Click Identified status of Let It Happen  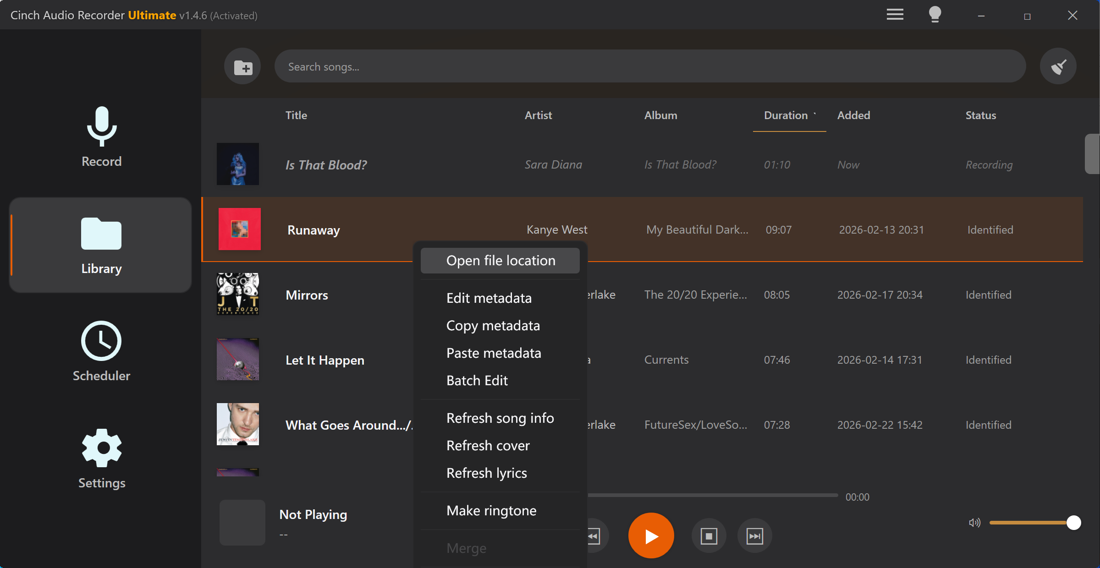point(988,360)
